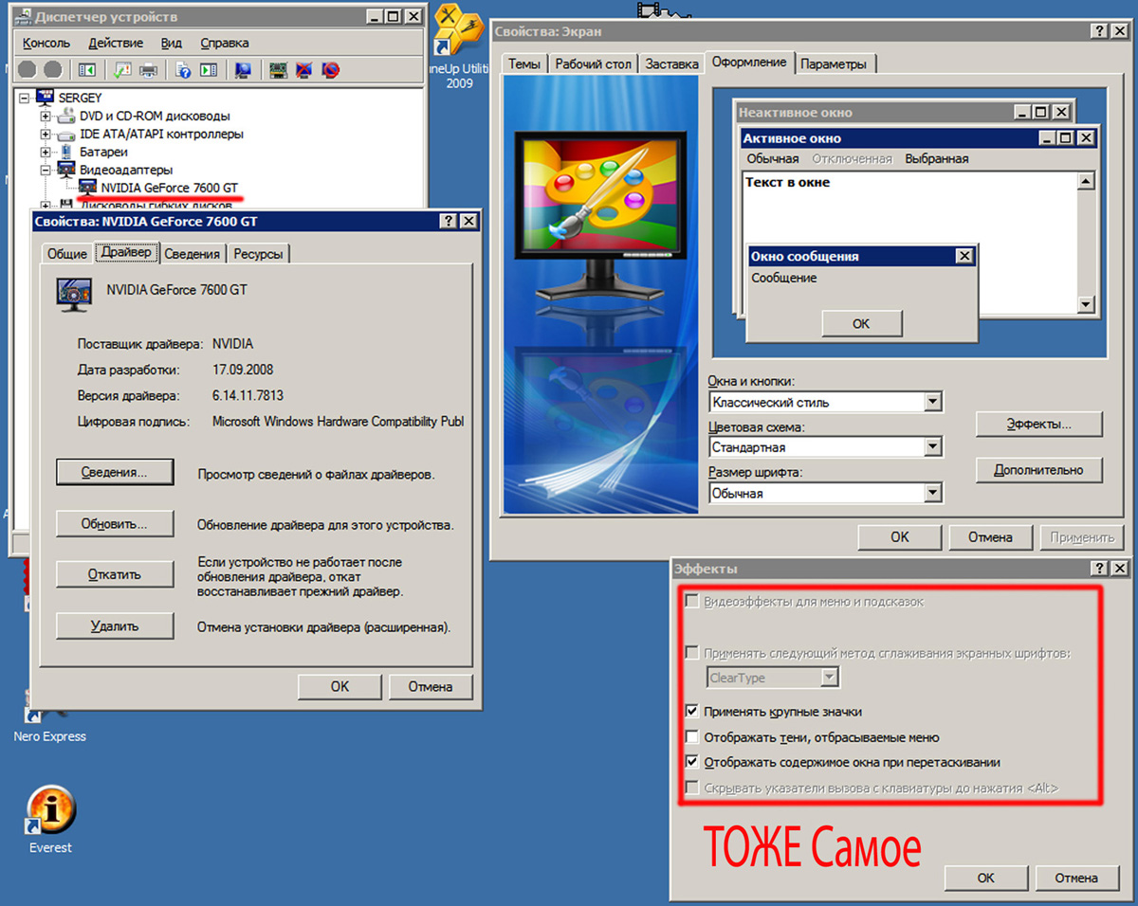Open the 'Размер шрифта' dropdown
1138x906 pixels.
coord(933,493)
